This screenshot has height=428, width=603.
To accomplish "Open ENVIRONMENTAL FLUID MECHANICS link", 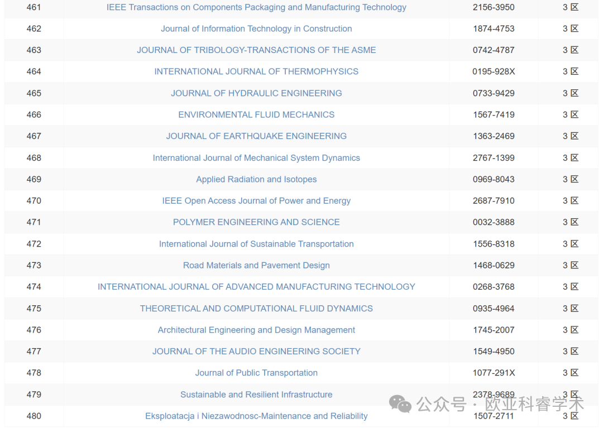I will [x=256, y=115].
